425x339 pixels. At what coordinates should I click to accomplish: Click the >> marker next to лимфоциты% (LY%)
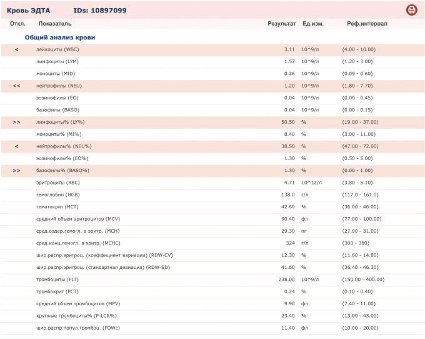17,122
